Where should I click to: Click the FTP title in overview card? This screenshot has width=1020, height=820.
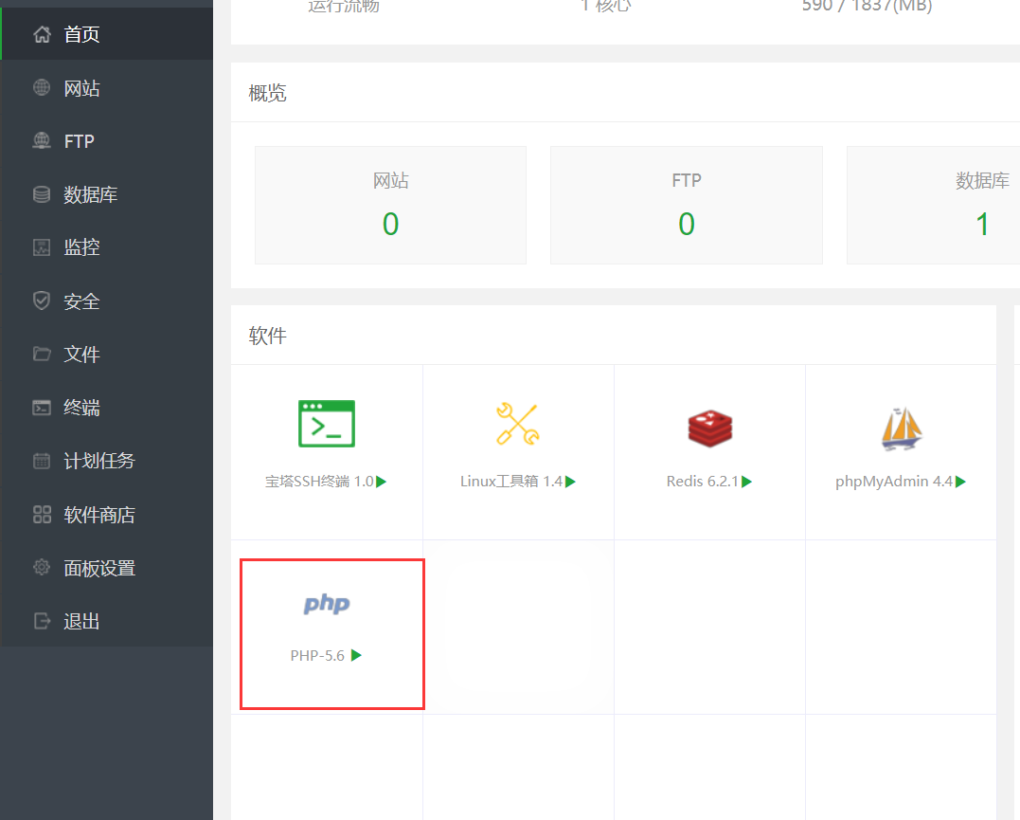pyautogui.click(x=687, y=180)
